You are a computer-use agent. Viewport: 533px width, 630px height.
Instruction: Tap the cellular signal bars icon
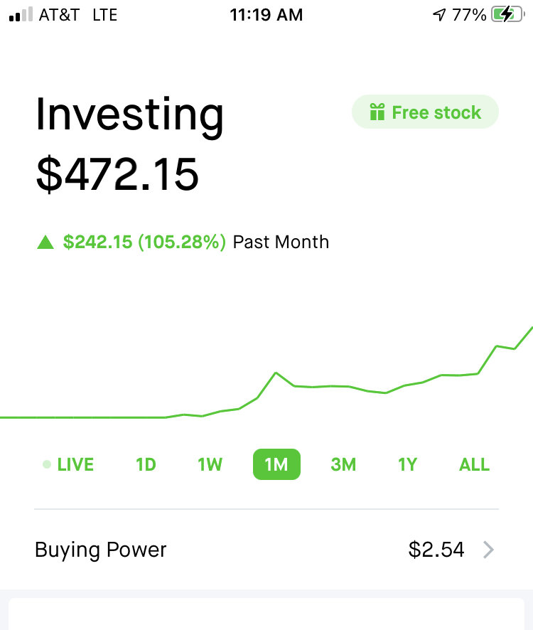(21, 14)
